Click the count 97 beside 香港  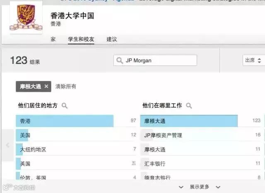coord(133,120)
